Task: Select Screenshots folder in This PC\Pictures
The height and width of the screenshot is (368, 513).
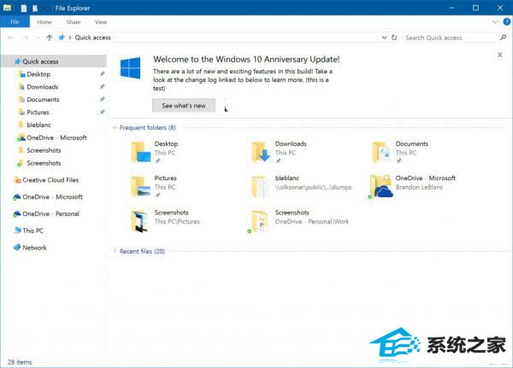Action: [139, 221]
